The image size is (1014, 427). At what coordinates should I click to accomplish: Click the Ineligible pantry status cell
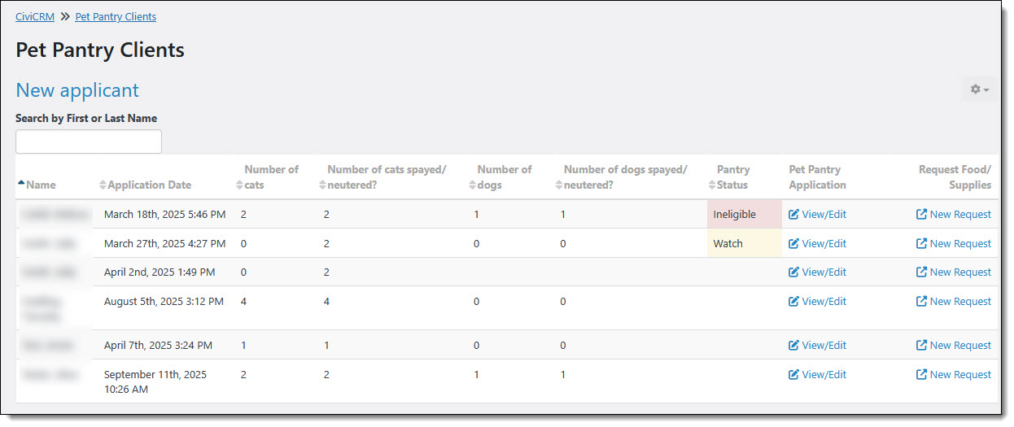[x=735, y=215]
